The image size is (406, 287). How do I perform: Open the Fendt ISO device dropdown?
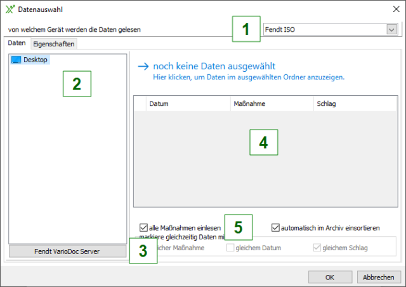391,29
